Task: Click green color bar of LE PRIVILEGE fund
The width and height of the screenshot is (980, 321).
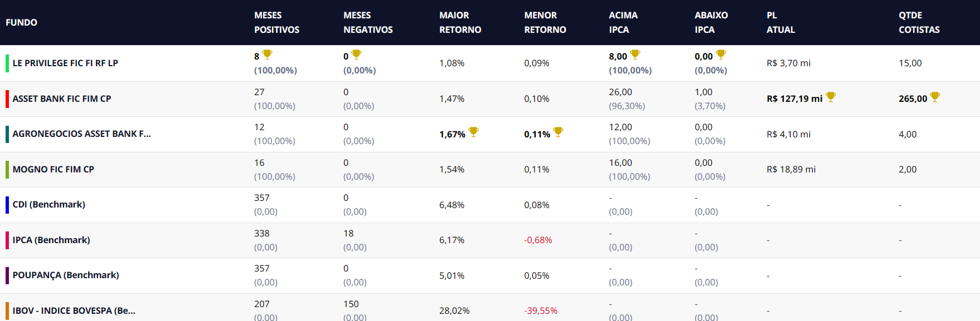Action: pos(7,63)
